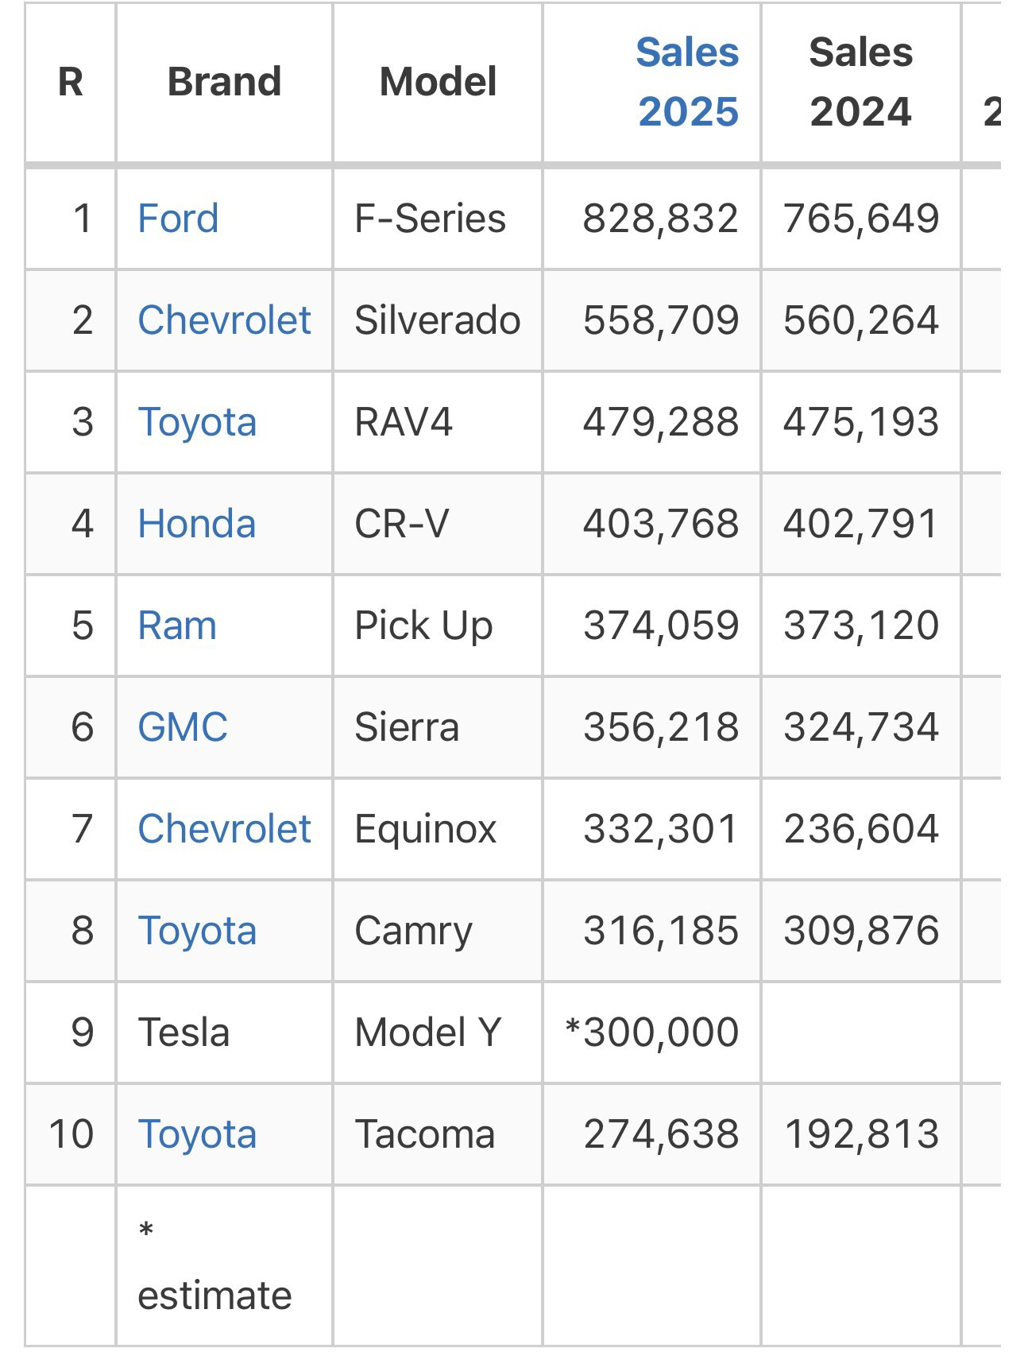Follow Toyota link in the Tacoma row
1024x1352 pixels.
197,1134
